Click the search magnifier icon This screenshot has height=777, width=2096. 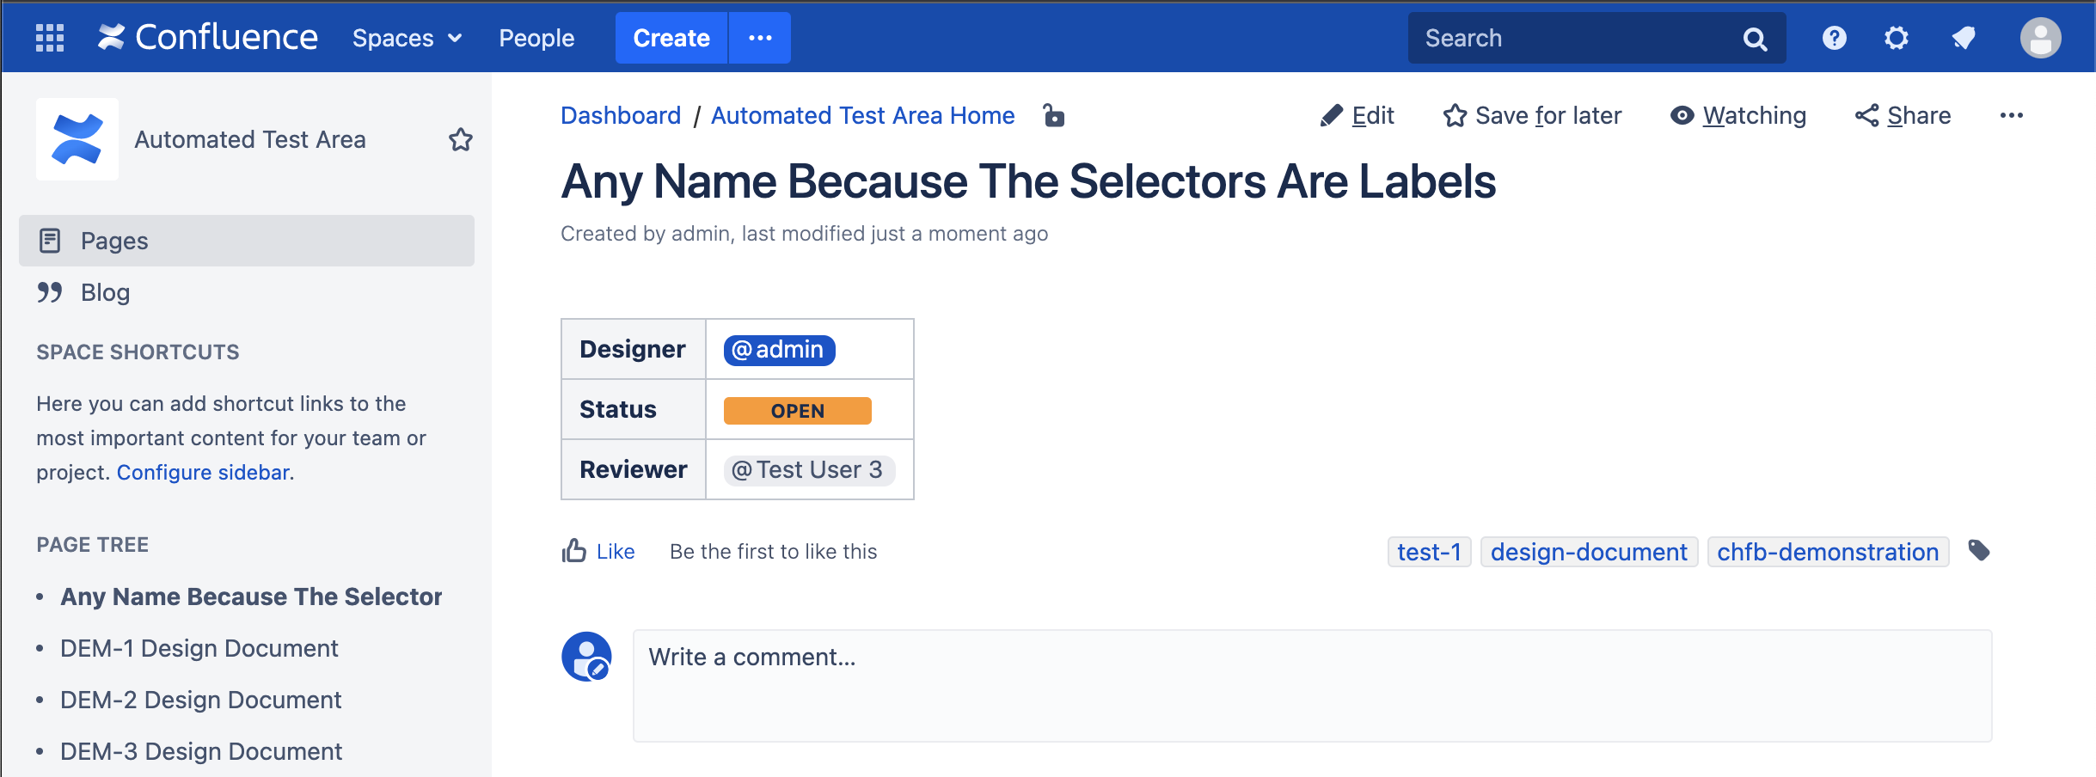[x=1755, y=39]
